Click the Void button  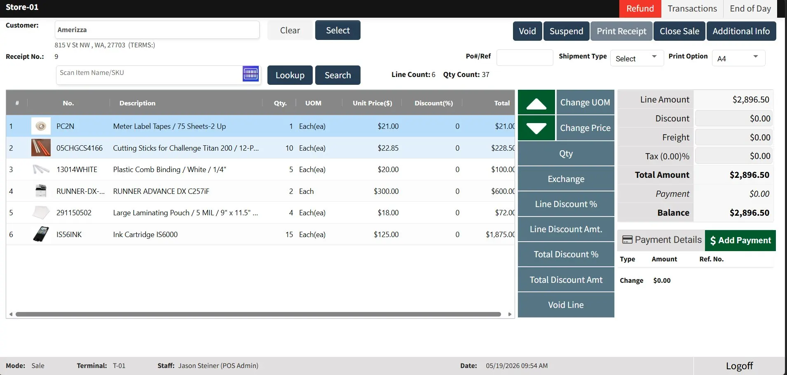point(527,31)
